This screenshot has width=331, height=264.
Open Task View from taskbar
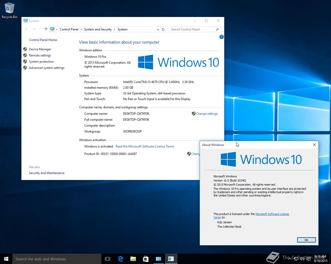(x=108, y=259)
